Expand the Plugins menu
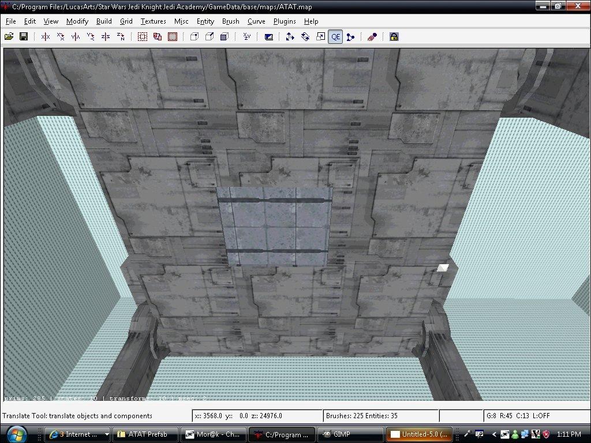Image resolution: width=591 pixels, height=443 pixels. [285, 21]
